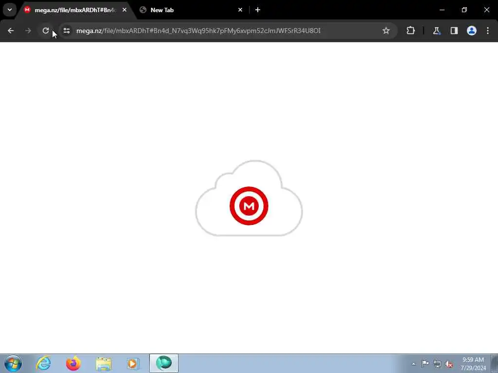The width and height of the screenshot is (498, 373).
Task: Open a new browser tab
Action: (258, 10)
